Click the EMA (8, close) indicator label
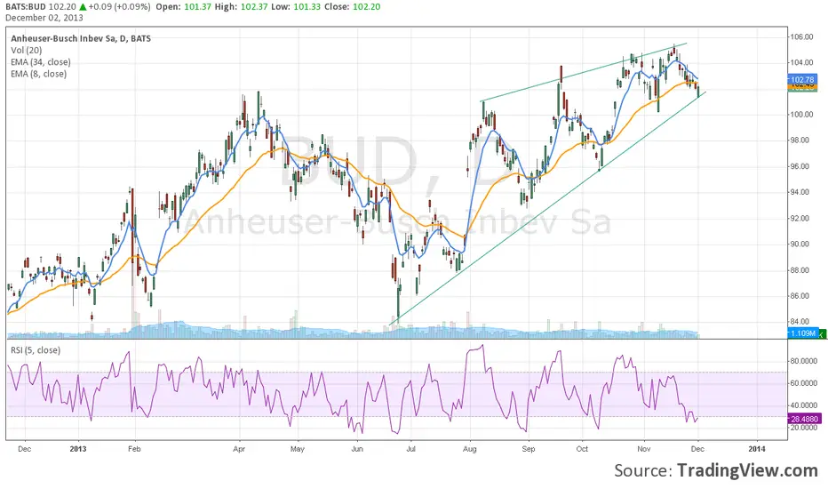Viewport: 828px width, 489px height. pyautogui.click(x=38, y=74)
